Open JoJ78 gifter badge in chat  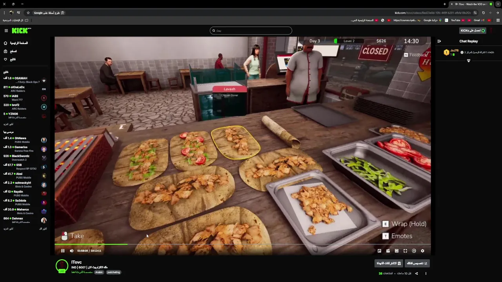coord(446,52)
